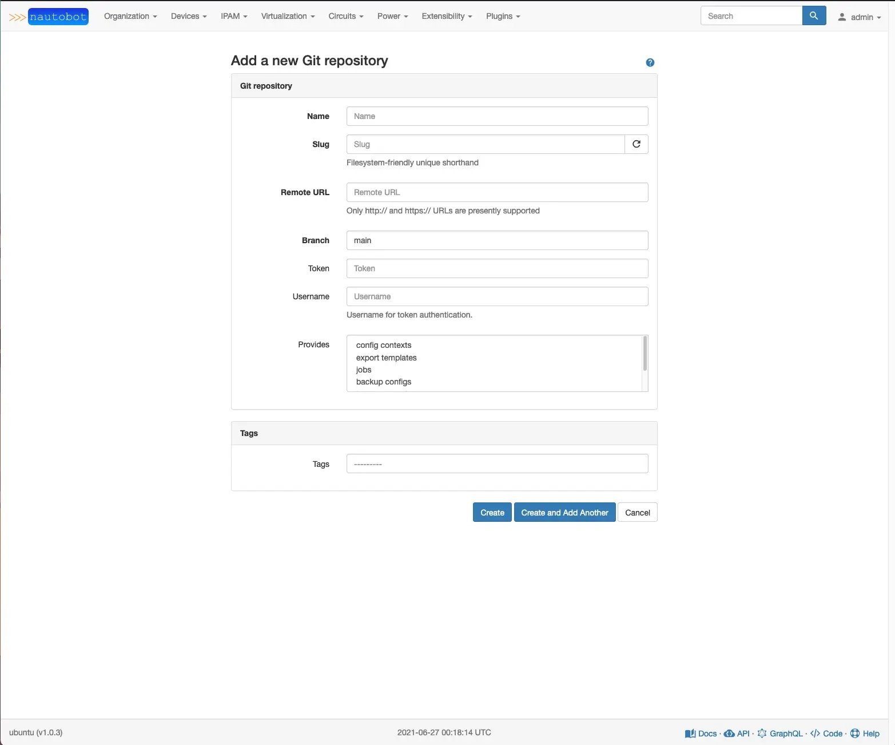895x745 pixels.
Task: Open the API footer link
Action: tap(737, 734)
